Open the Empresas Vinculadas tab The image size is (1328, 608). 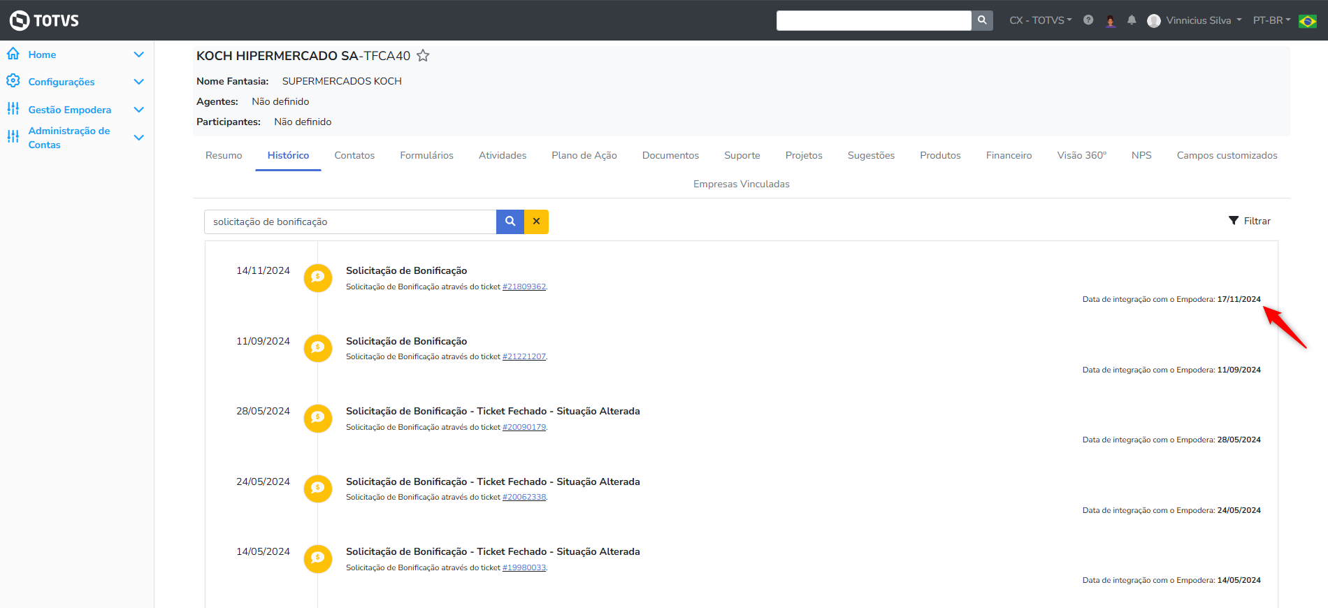(742, 184)
